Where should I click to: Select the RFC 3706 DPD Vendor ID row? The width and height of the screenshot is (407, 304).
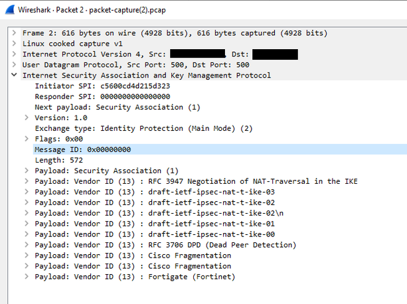click(166, 245)
